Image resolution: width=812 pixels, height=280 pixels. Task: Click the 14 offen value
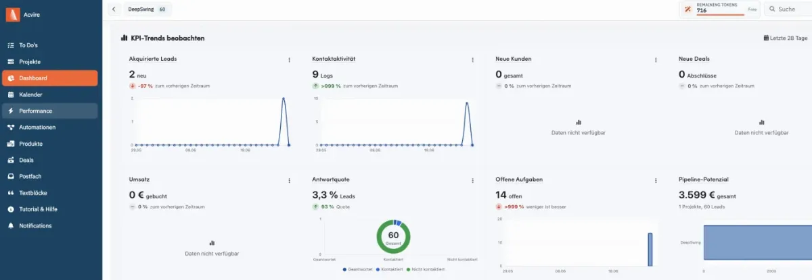tap(508, 196)
